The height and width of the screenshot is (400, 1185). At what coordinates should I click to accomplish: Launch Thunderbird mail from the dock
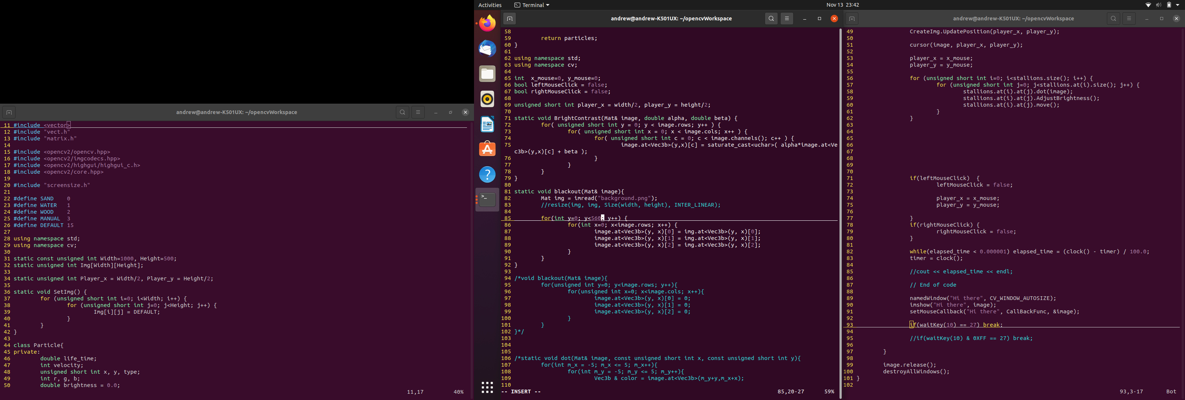point(487,48)
